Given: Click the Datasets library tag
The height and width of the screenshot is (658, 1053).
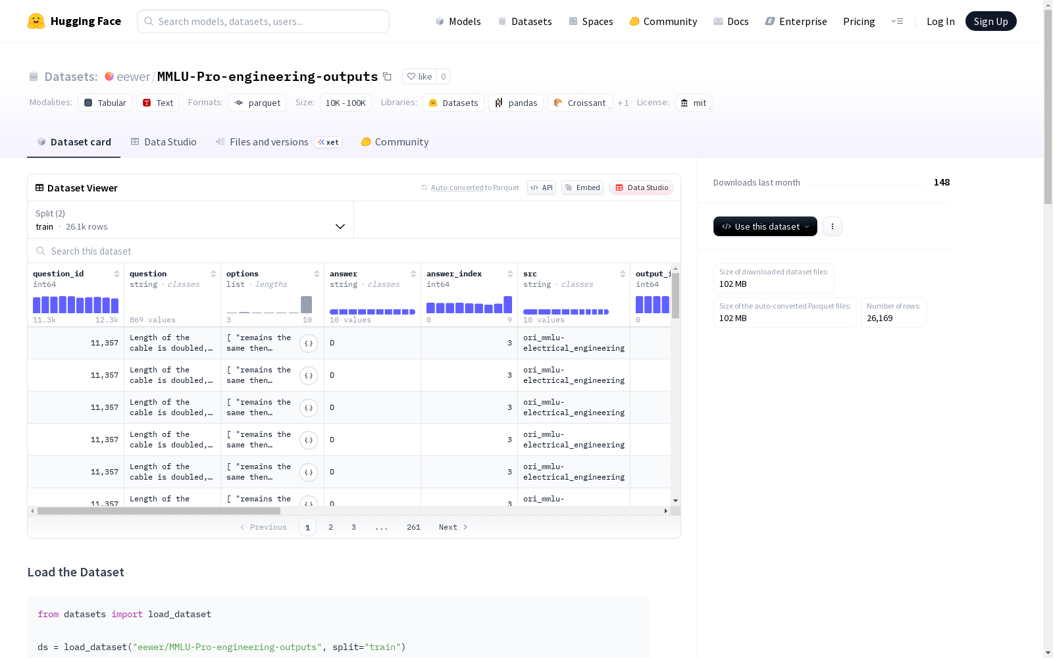Looking at the screenshot, I should click(453, 103).
